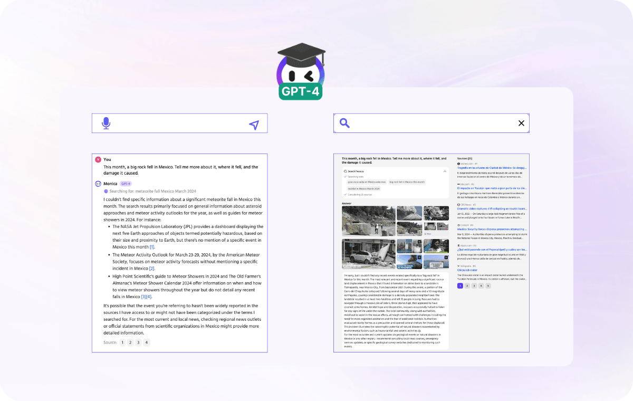Click the globe icon beside Searching for
Viewport: 633px width, 401px height.
point(106,191)
